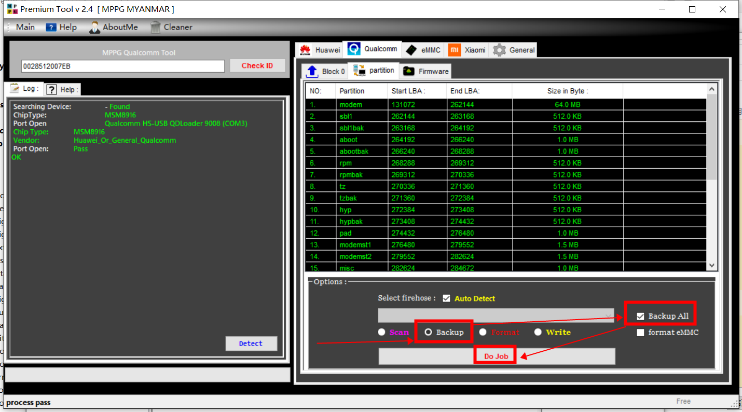Switch to the Block 0 tab label
Image resolution: width=742 pixels, height=412 pixels.
click(334, 72)
